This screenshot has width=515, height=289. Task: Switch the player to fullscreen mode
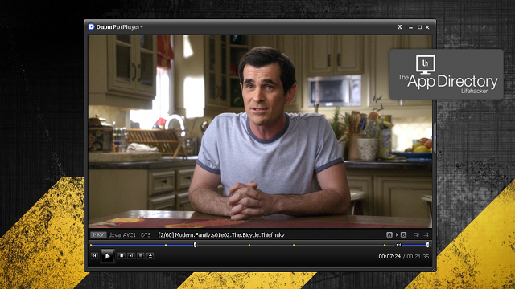(400, 27)
